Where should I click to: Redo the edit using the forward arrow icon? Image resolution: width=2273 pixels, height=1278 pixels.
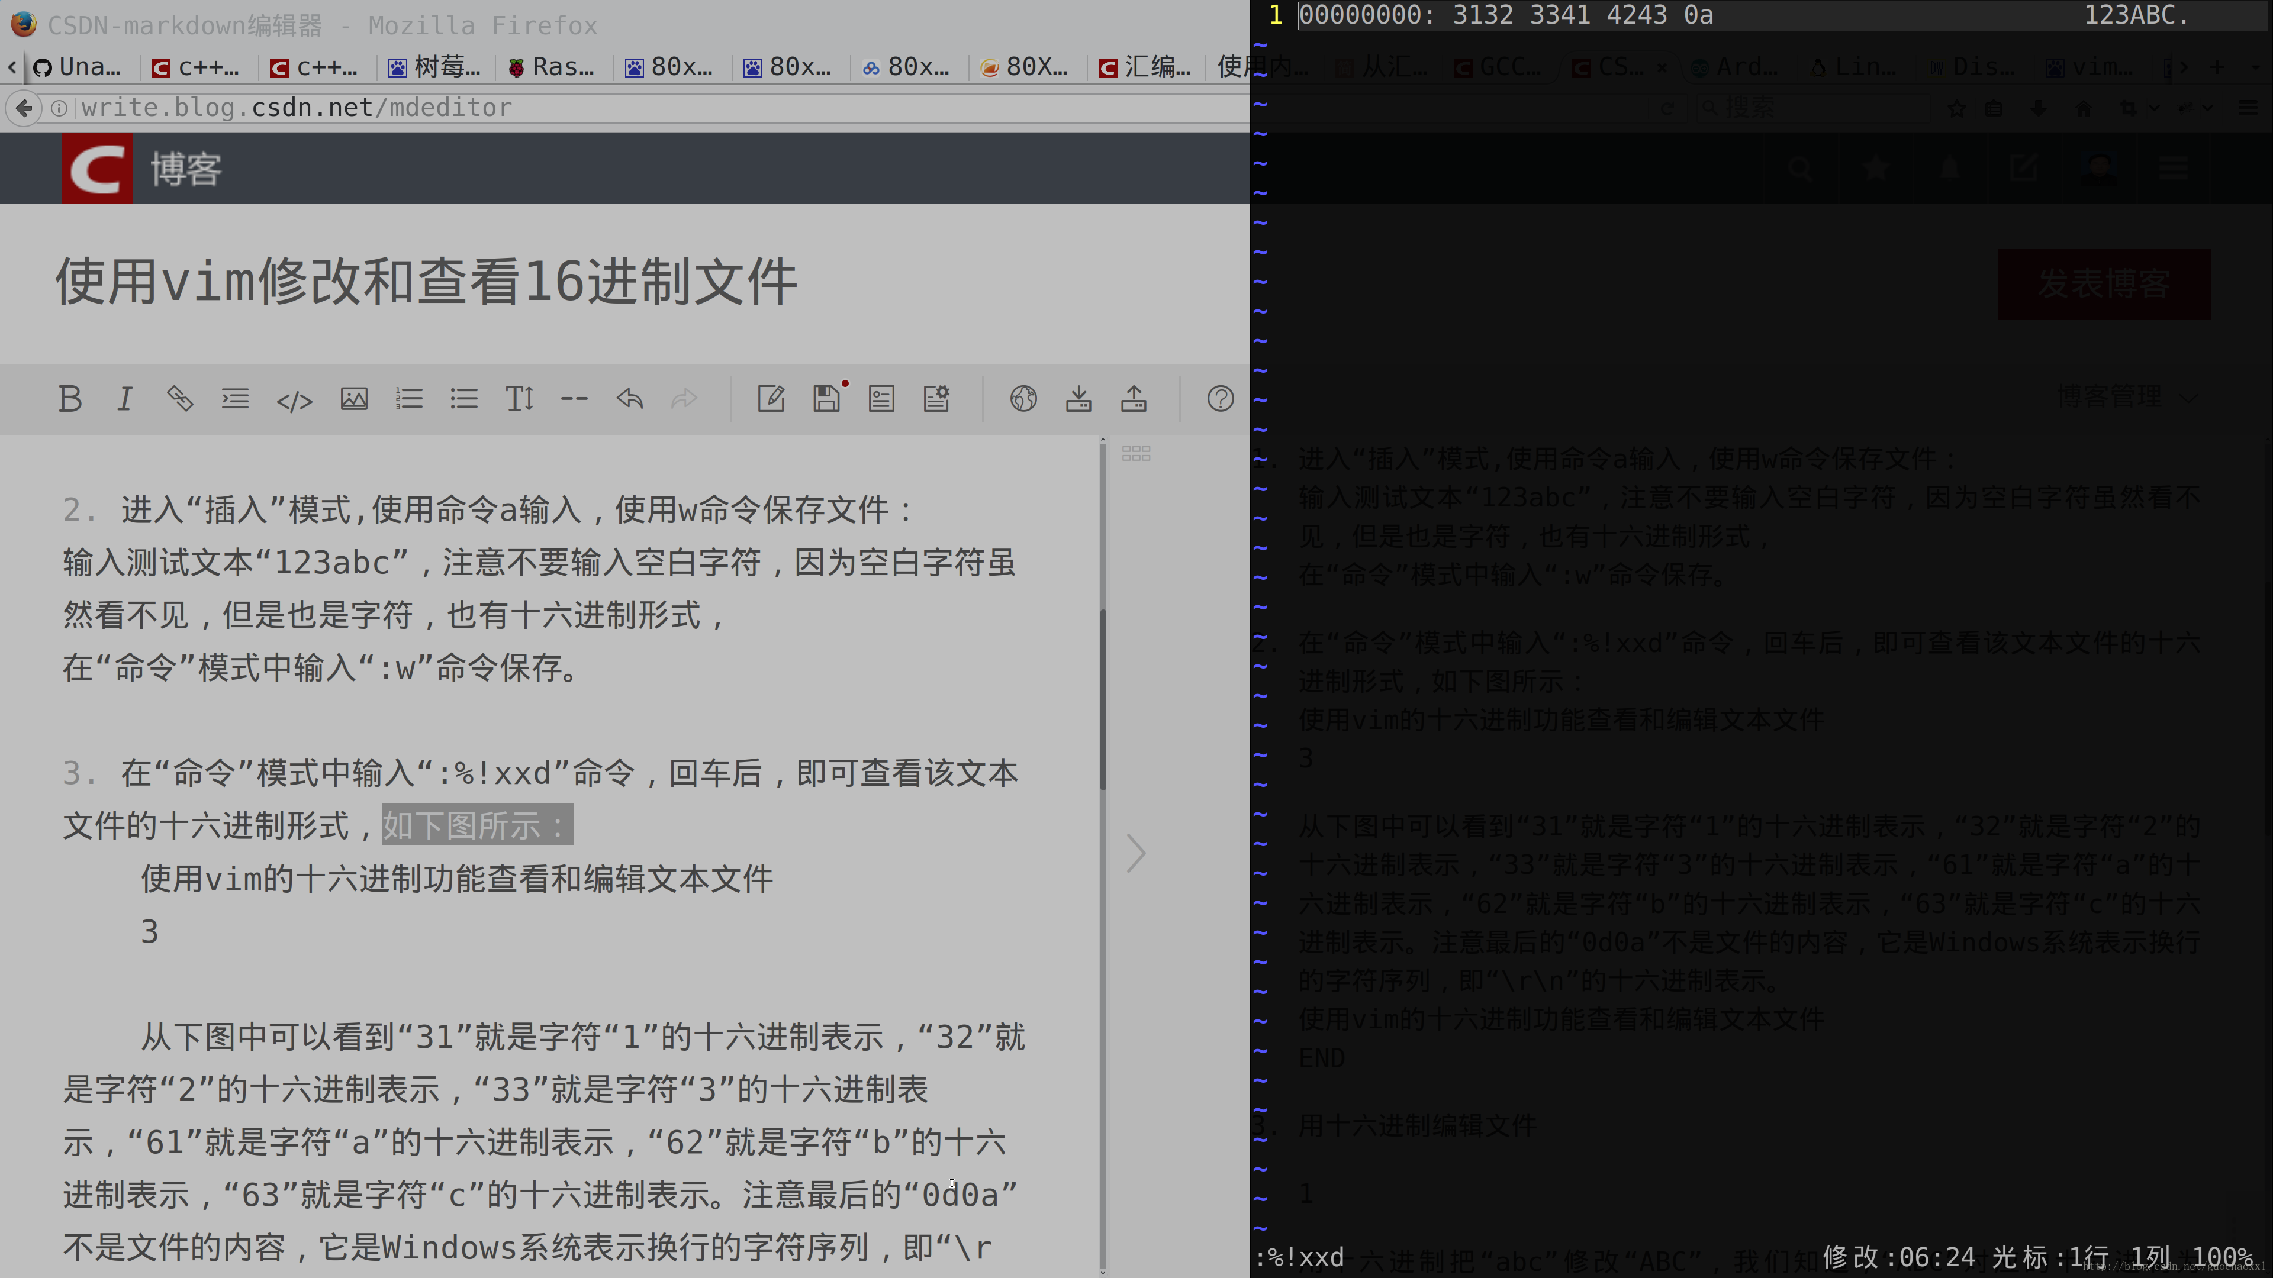point(684,399)
